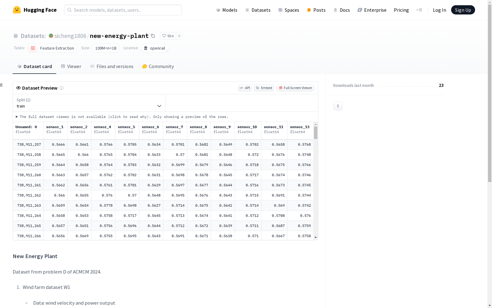Click the Hugging Face logo icon
Screen dimensions: 492x308
click(17, 10)
